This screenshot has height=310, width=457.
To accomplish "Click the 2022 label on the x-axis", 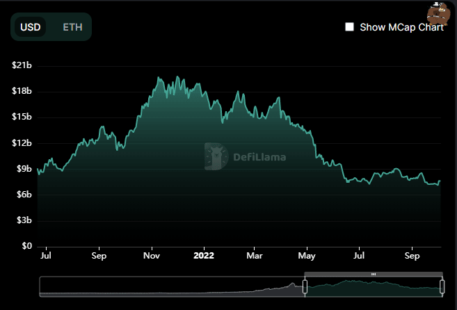I will coord(204,255).
